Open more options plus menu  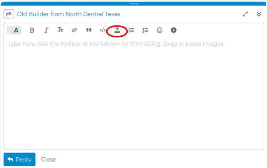click(173, 30)
